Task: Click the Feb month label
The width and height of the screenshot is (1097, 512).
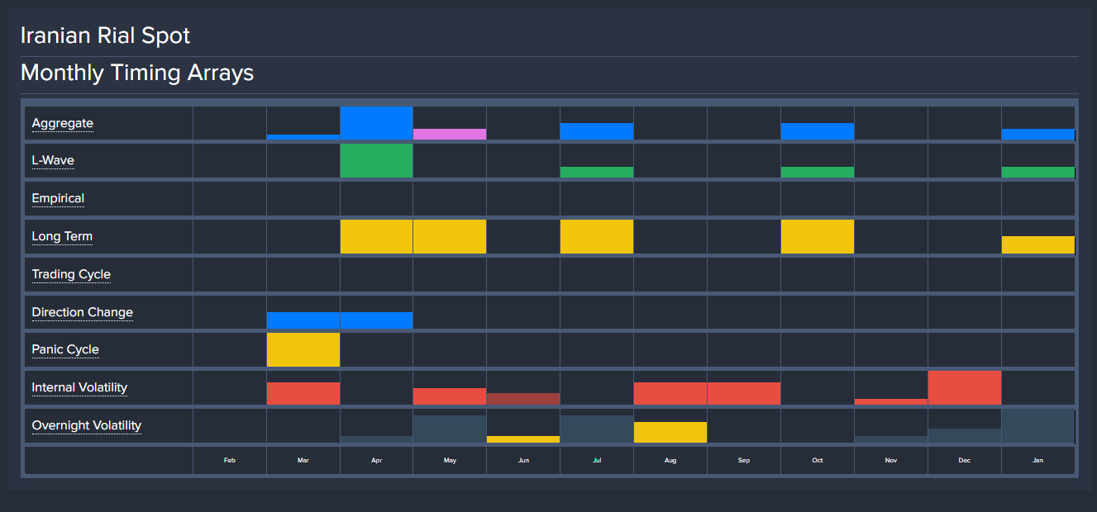Action: [x=230, y=460]
